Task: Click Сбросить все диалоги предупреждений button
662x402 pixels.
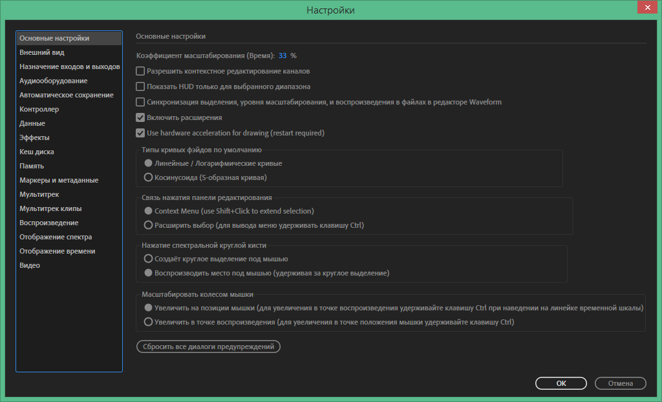Action: point(208,347)
